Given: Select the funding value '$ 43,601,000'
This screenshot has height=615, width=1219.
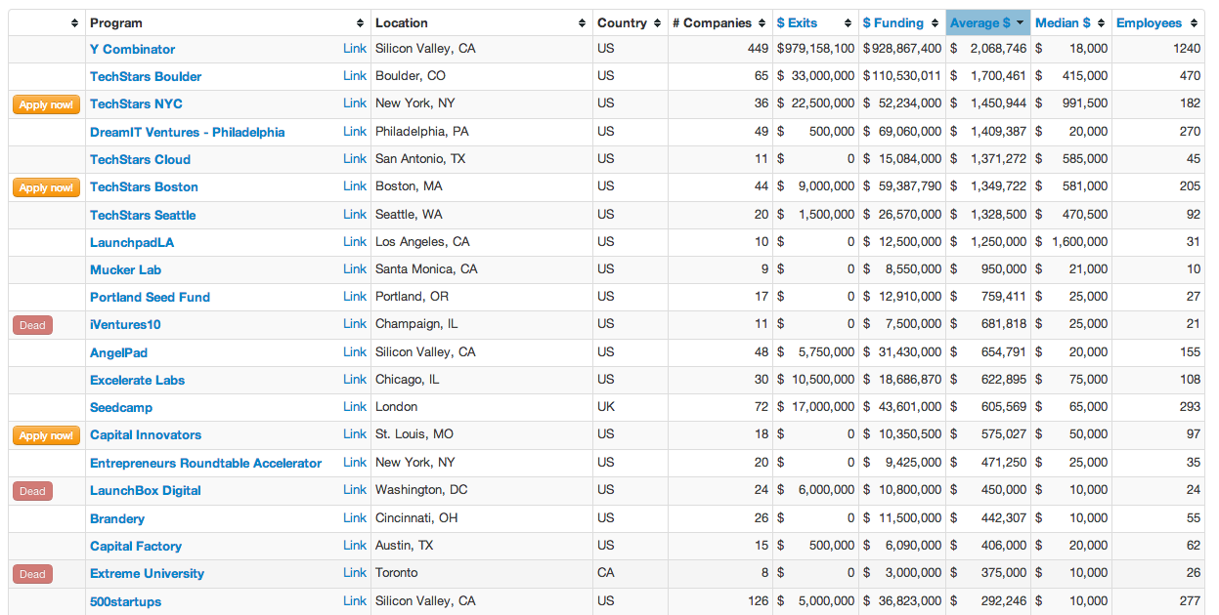Looking at the screenshot, I should (x=901, y=406).
